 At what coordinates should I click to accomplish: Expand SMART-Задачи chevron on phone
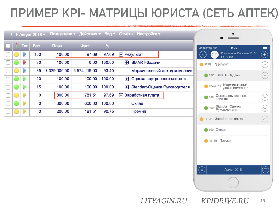(x=265, y=76)
